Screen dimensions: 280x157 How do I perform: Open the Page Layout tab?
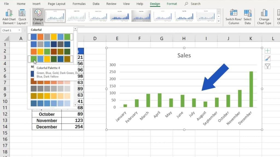pos(57,4)
